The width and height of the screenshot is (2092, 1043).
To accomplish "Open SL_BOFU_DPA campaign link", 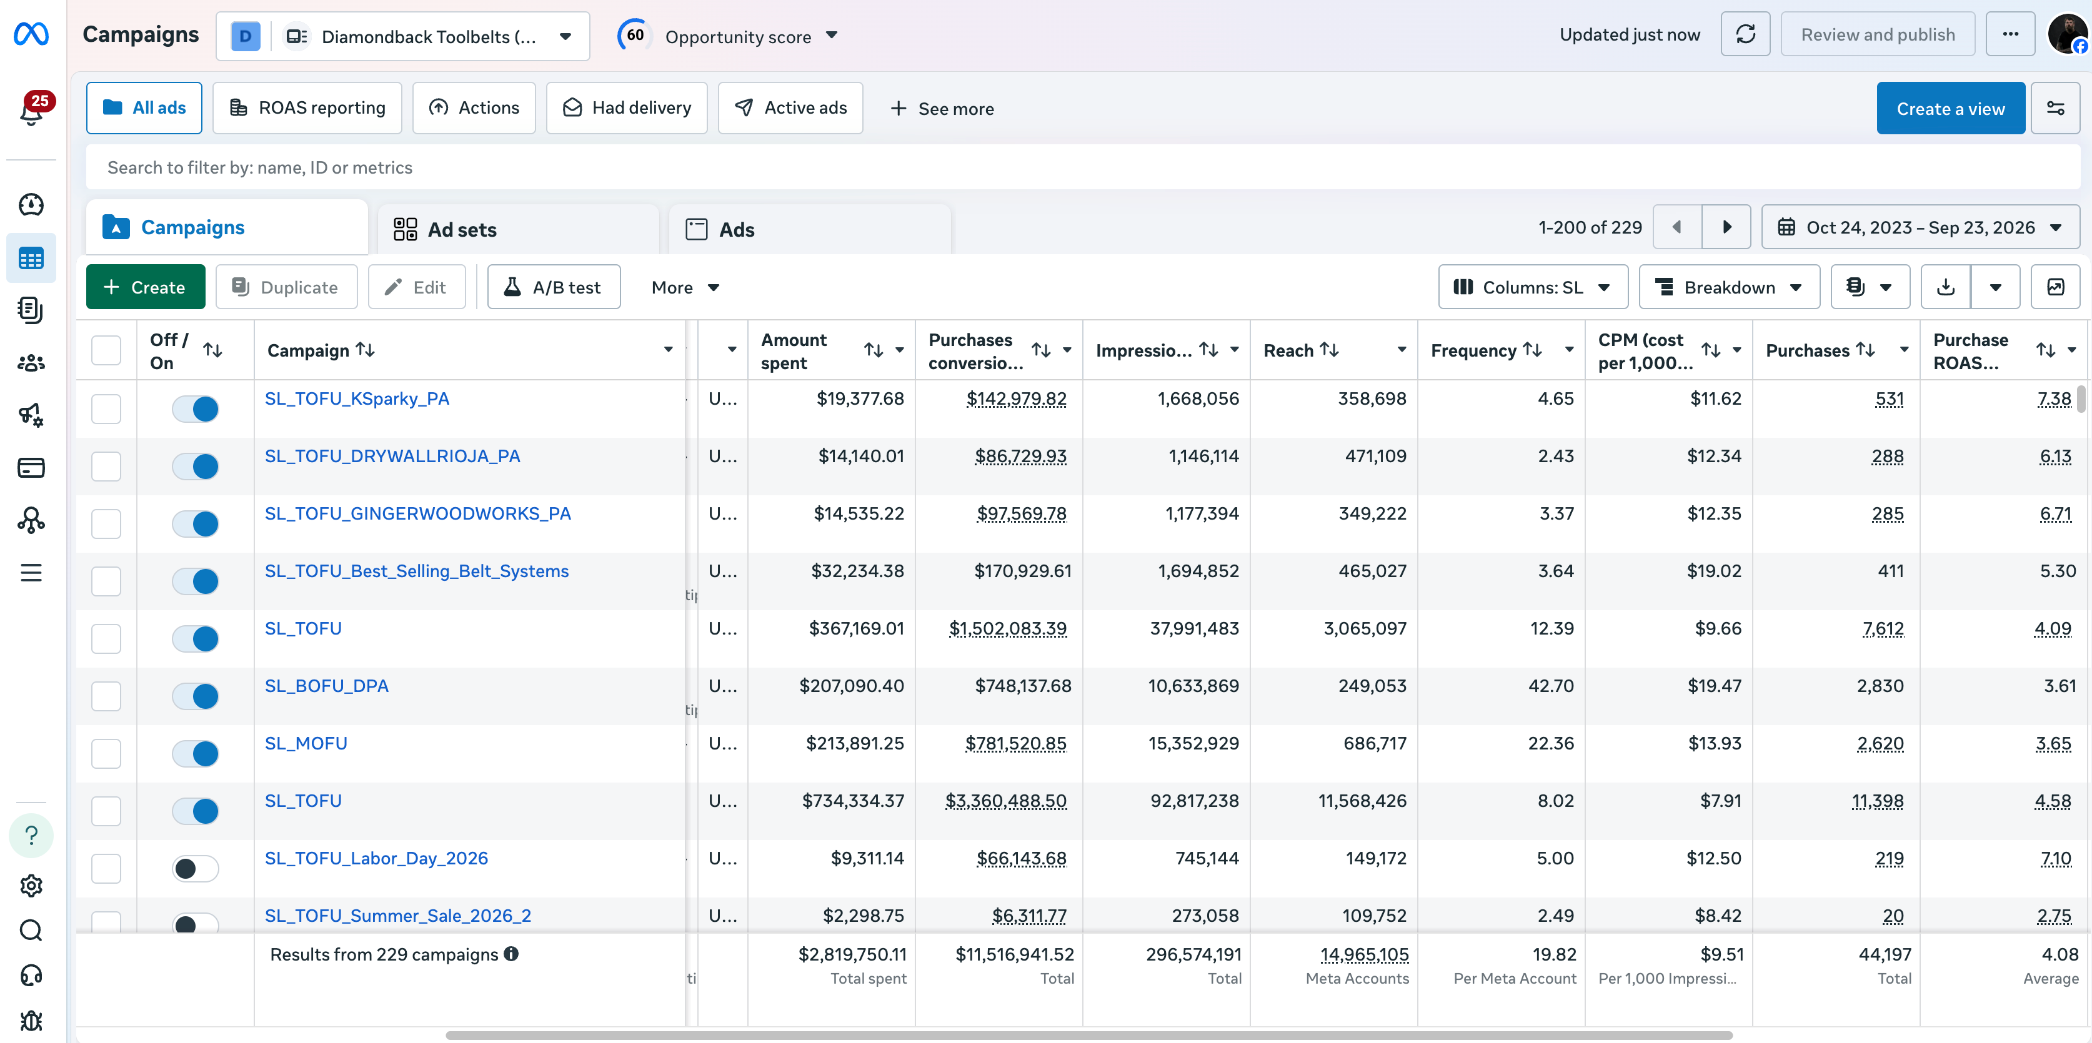I will click(326, 686).
